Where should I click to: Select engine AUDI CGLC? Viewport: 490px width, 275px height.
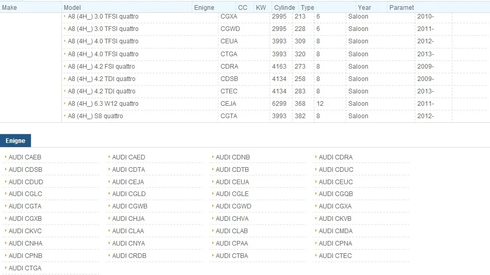[25, 194]
